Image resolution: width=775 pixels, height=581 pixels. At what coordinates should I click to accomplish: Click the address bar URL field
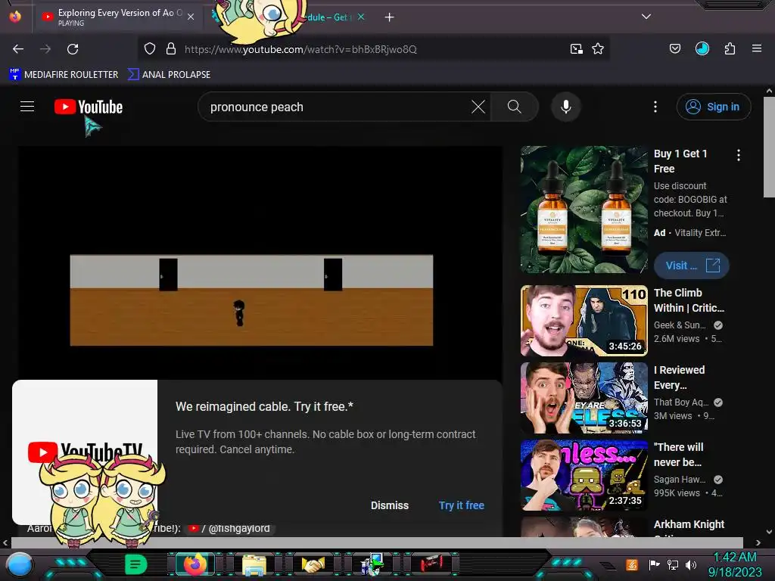tap(300, 49)
